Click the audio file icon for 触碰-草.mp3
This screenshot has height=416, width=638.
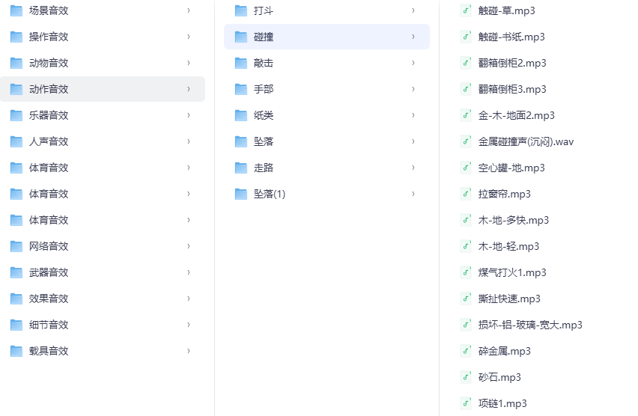tap(465, 10)
